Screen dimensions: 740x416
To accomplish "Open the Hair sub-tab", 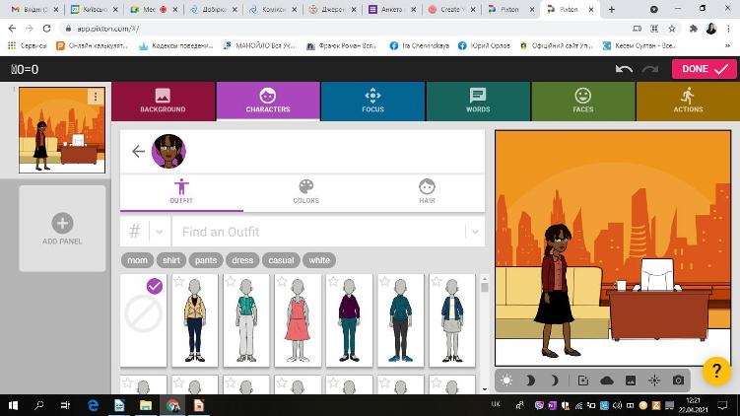I will [427, 191].
